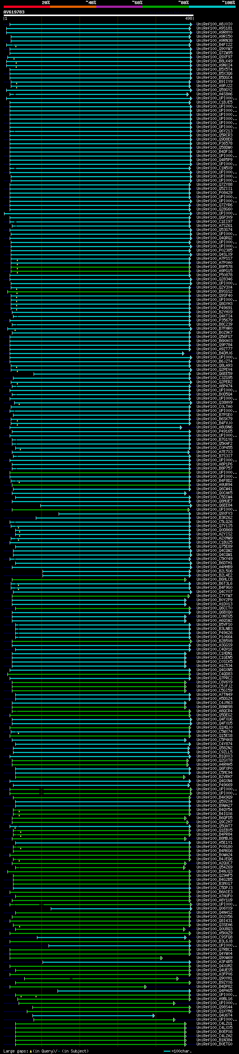
Task: Click the UniRef100_A3GGS9 hit label
Action: [214, 645]
